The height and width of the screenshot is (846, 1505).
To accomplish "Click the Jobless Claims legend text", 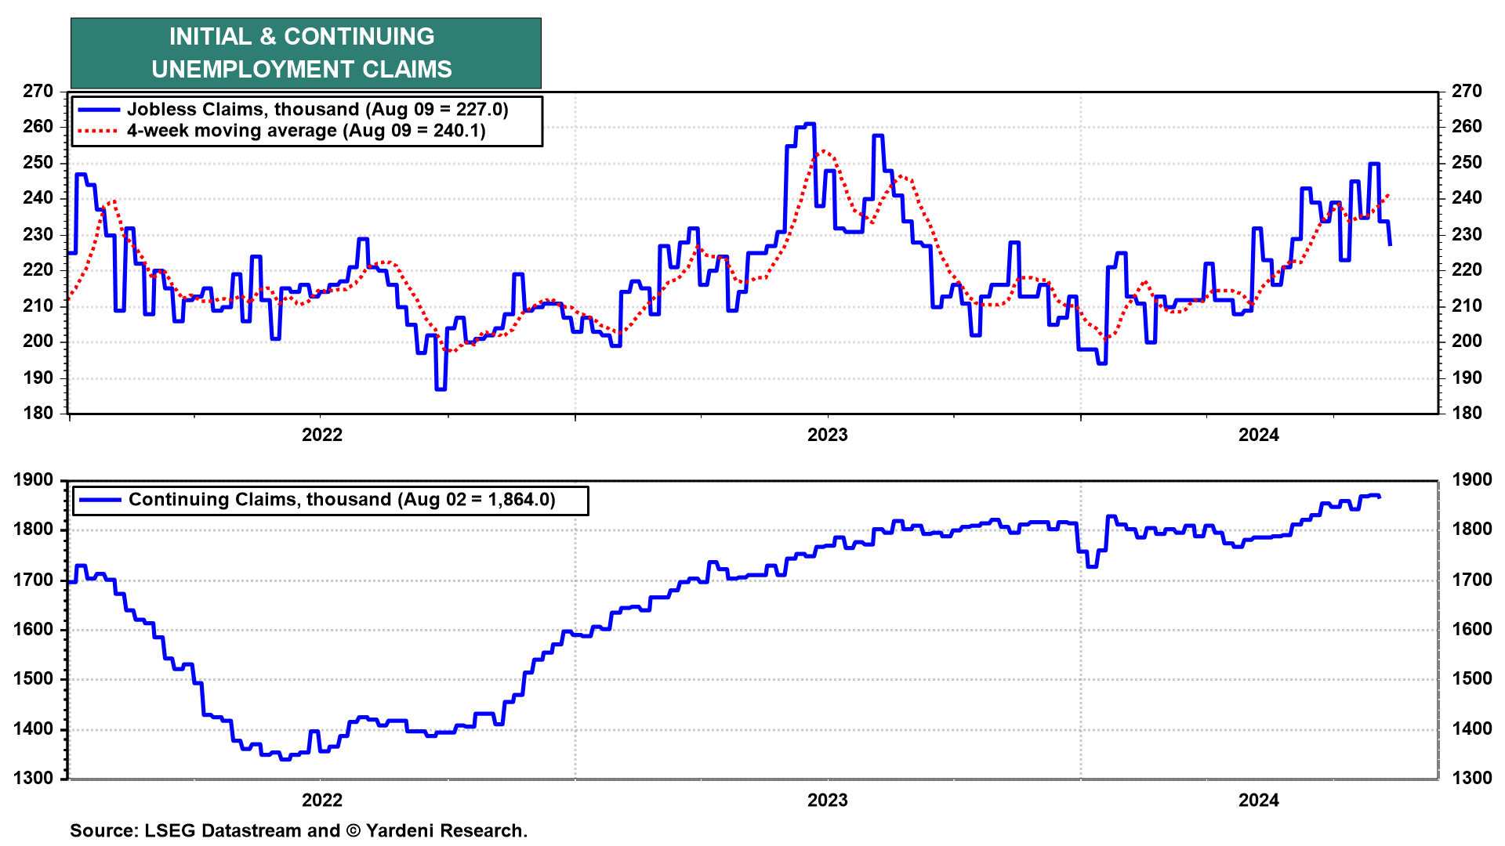I will pyautogui.click(x=317, y=110).
